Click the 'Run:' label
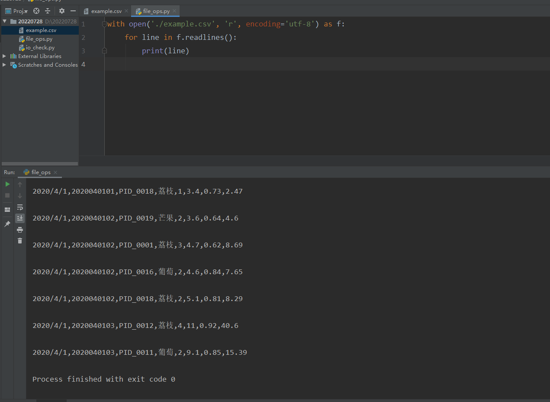The image size is (550, 402). click(10, 172)
